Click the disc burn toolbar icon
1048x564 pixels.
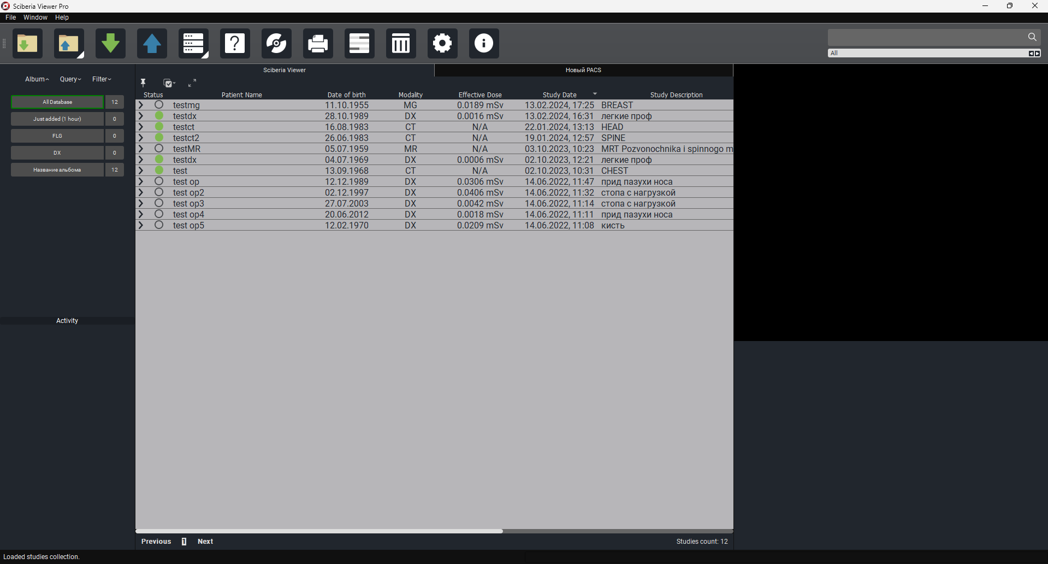276,43
